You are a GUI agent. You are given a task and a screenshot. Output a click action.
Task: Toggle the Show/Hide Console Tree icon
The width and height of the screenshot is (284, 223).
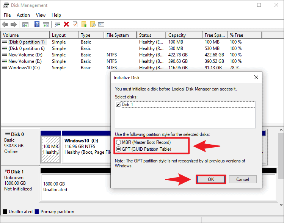(25, 25)
